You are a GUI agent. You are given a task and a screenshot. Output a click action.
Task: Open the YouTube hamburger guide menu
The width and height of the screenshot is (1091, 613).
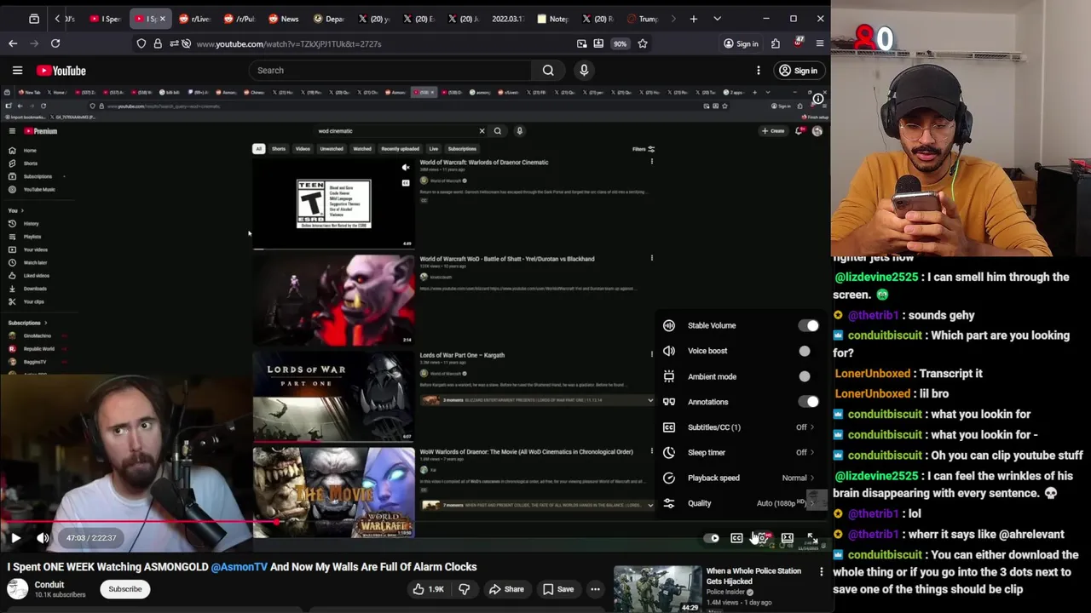[x=17, y=71]
